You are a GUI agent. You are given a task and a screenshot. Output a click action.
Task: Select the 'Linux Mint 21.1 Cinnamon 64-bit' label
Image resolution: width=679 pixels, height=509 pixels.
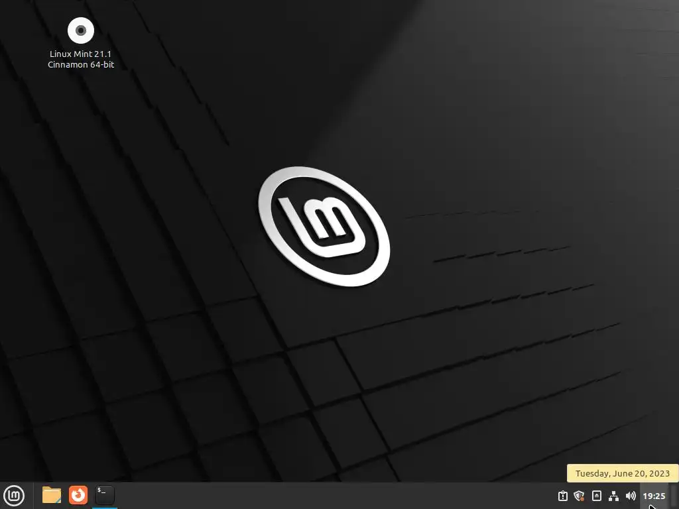pos(81,59)
